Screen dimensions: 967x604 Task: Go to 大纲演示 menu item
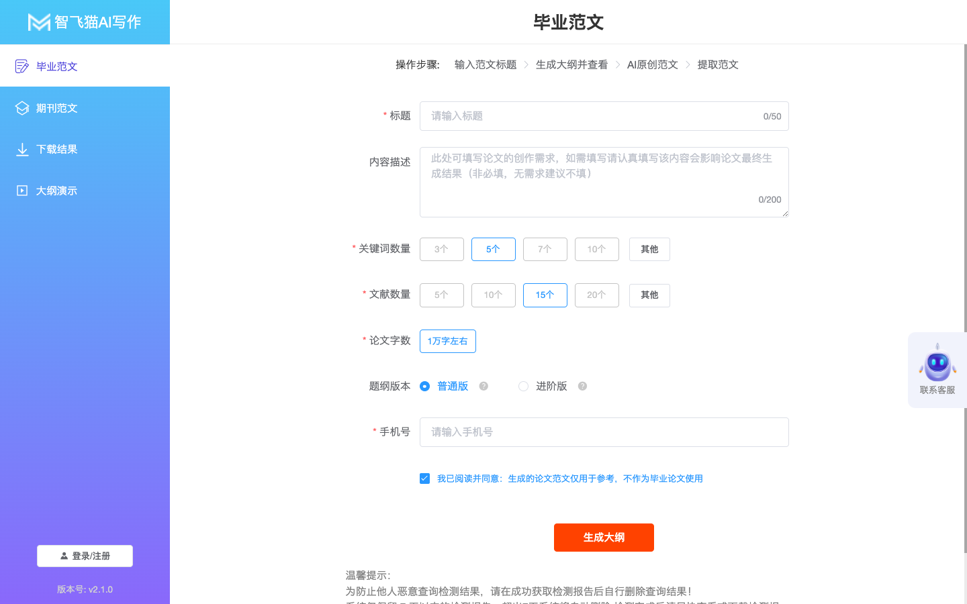coord(57,191)
